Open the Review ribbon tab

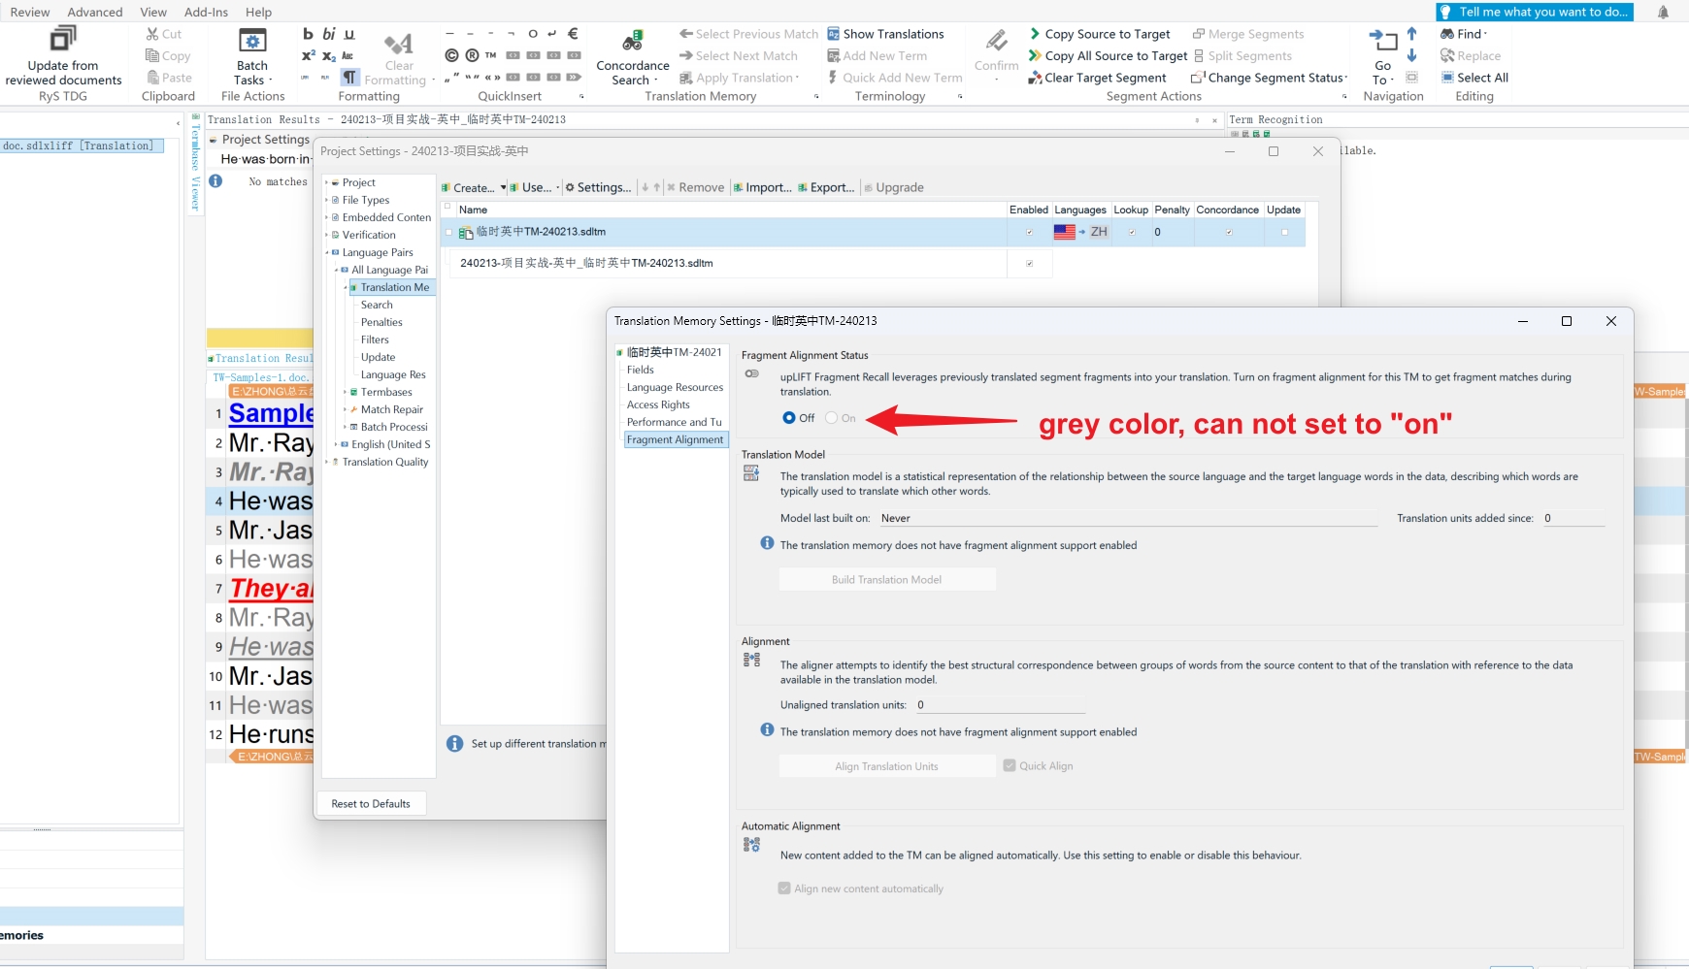[x=30, y=12]
